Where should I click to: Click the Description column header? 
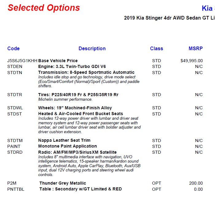click(x=92, y=48)
